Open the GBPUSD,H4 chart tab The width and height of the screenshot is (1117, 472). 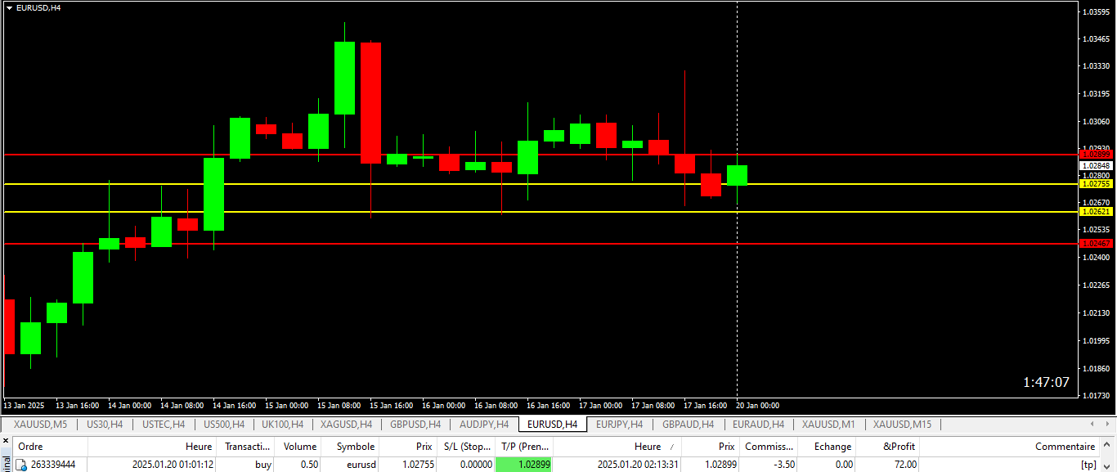pos(415,425)
